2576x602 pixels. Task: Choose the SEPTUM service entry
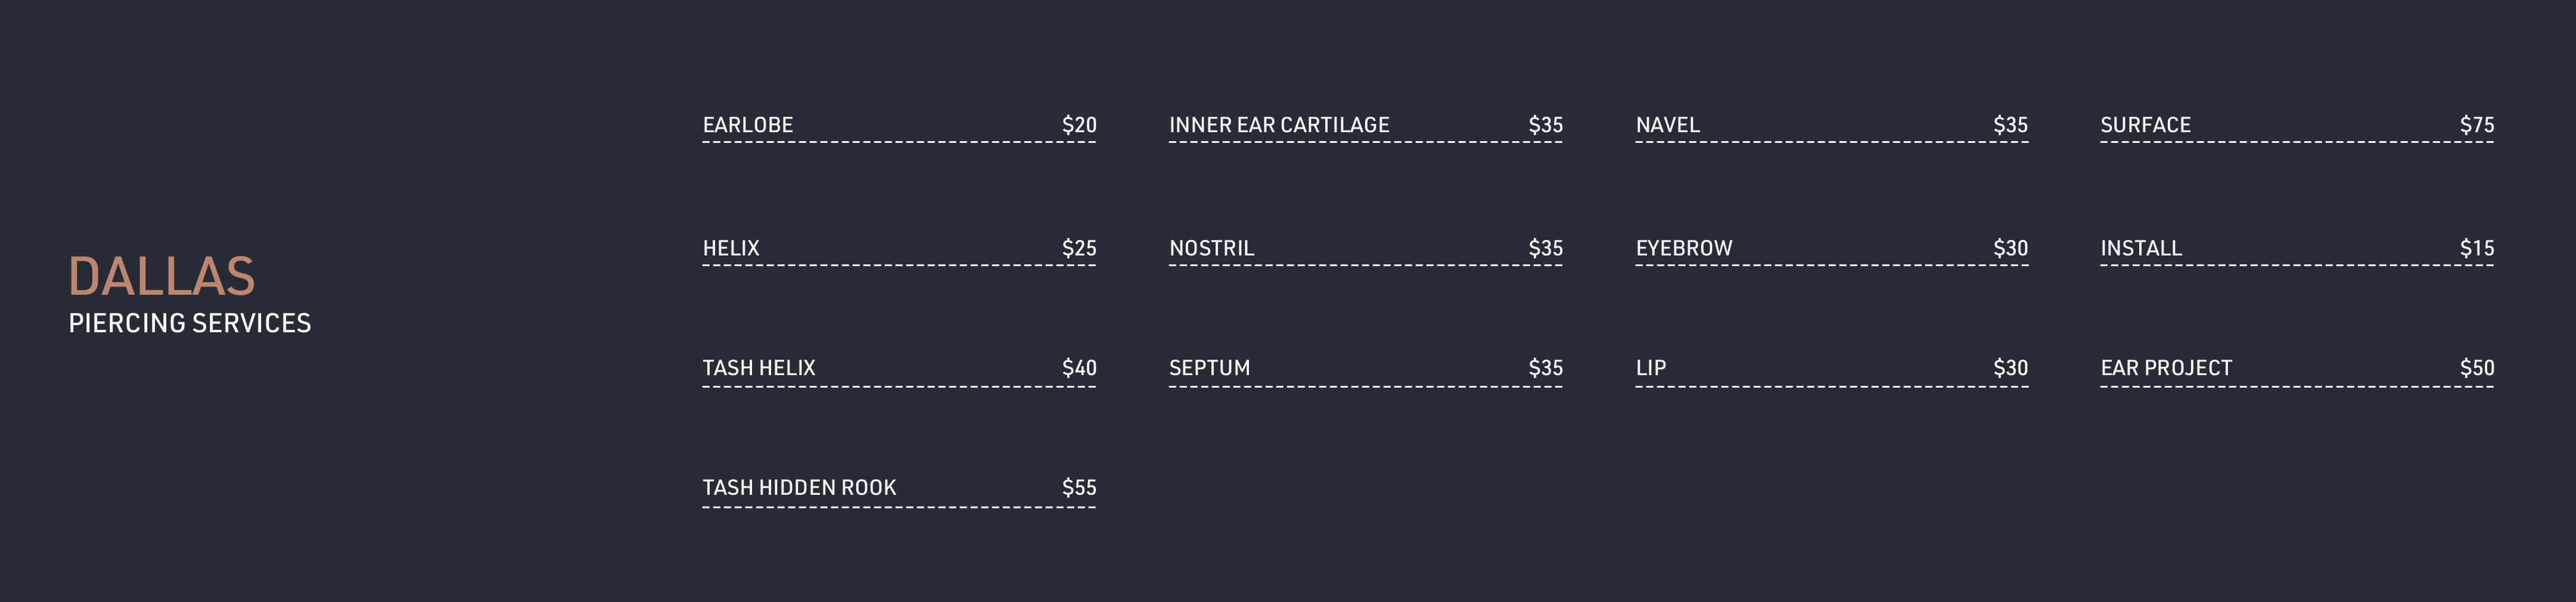click(1209, 368)
